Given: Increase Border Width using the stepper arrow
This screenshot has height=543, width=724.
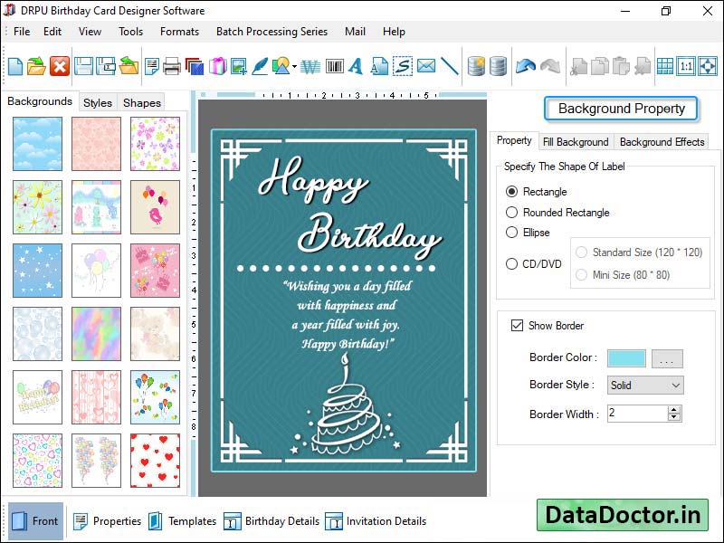Looking at the screenshot, I should pos(673,409).
